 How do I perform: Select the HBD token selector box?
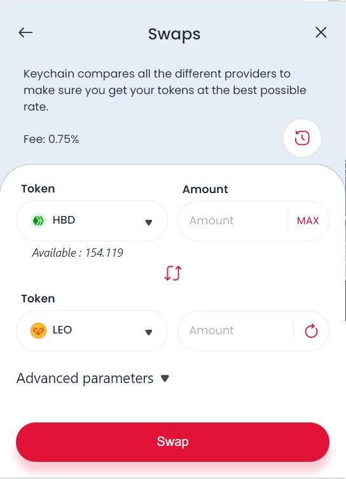(x=92, y=220)
